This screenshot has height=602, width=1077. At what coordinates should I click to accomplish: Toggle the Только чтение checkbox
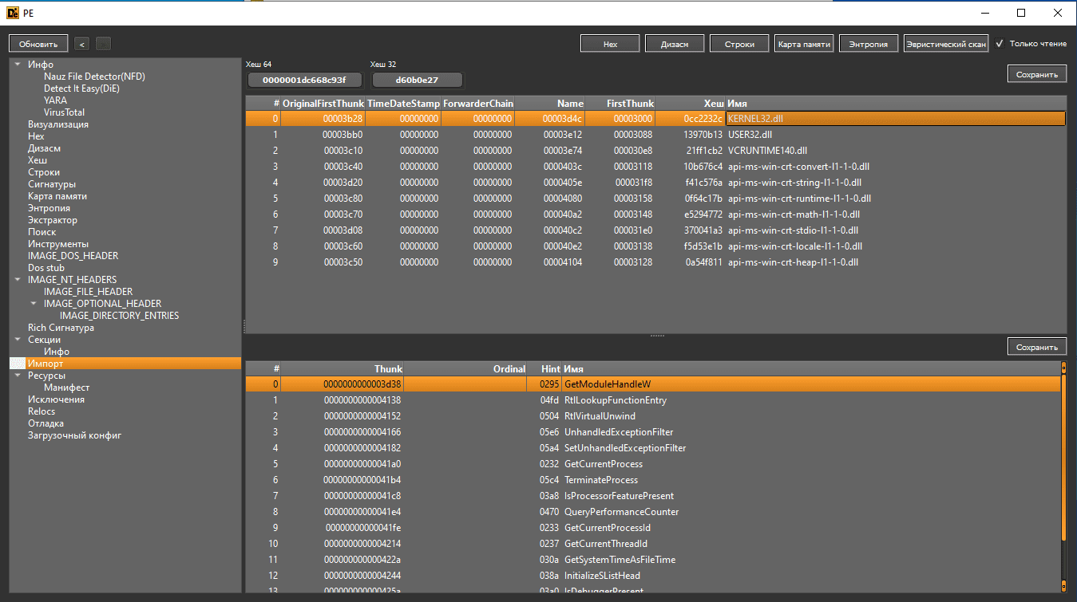(x=1000, y=44)
